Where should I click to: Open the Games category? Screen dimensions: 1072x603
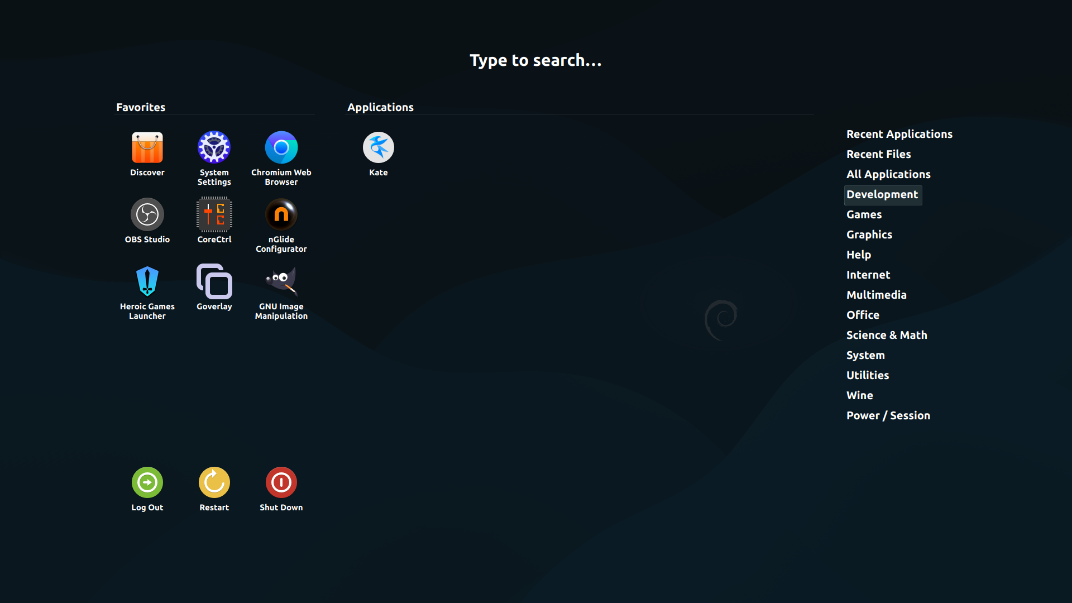[x=864, y=214]
